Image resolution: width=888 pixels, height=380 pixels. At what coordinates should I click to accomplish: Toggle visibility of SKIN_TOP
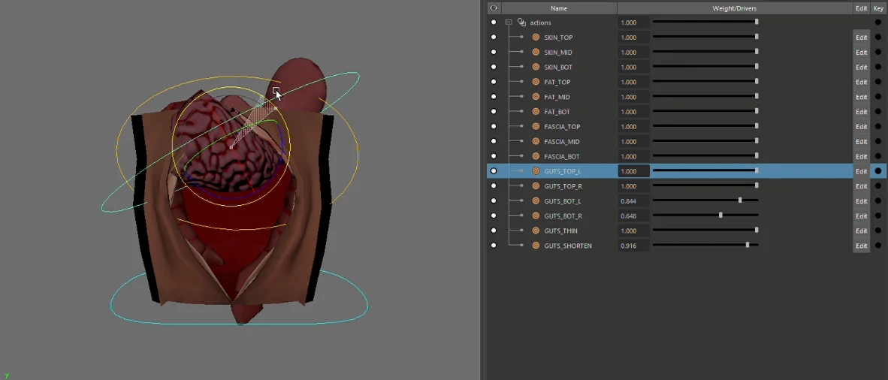click(x=494, y=38)
